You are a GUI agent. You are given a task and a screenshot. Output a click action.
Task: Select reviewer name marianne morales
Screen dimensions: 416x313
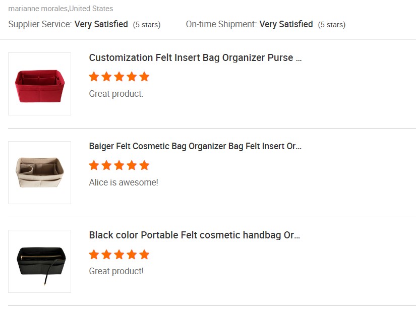tap(38, 9)
